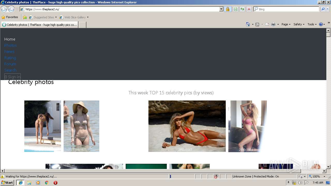Click the Help question mark icon
This screenshot has width=331, height=186.
point(321,24)
